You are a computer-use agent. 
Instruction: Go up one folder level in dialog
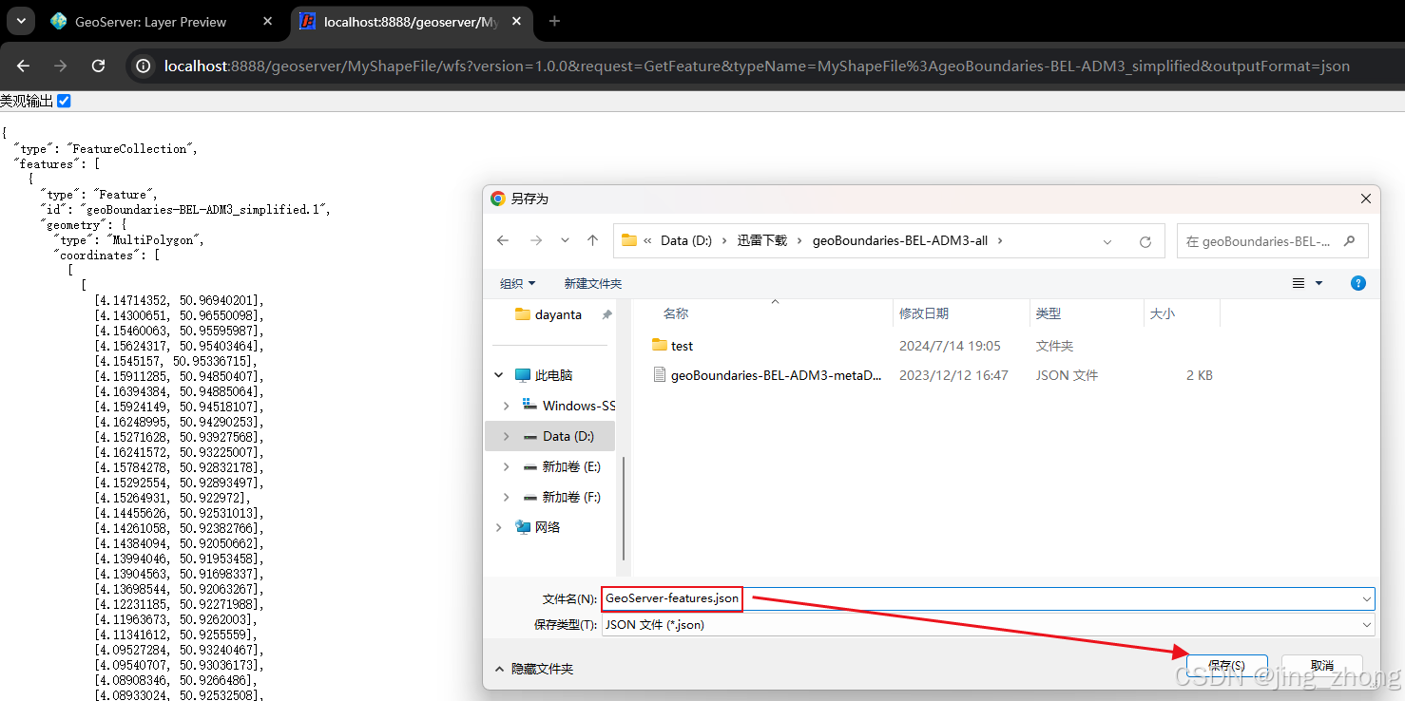(592, 240)
